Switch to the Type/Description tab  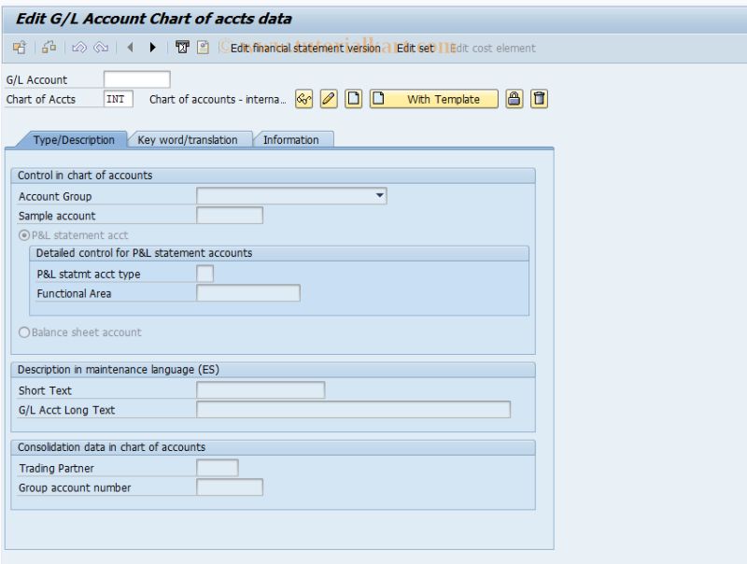click(x=74, y=139)
